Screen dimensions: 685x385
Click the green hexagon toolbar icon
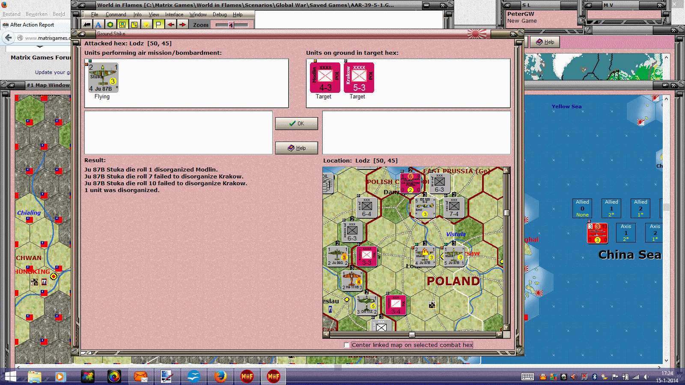[110, 25]
